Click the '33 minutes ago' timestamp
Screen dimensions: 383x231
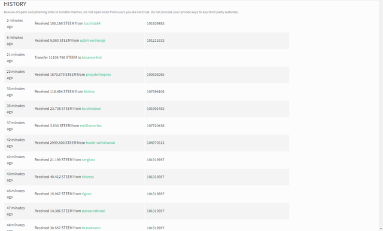tap(16, 92)
